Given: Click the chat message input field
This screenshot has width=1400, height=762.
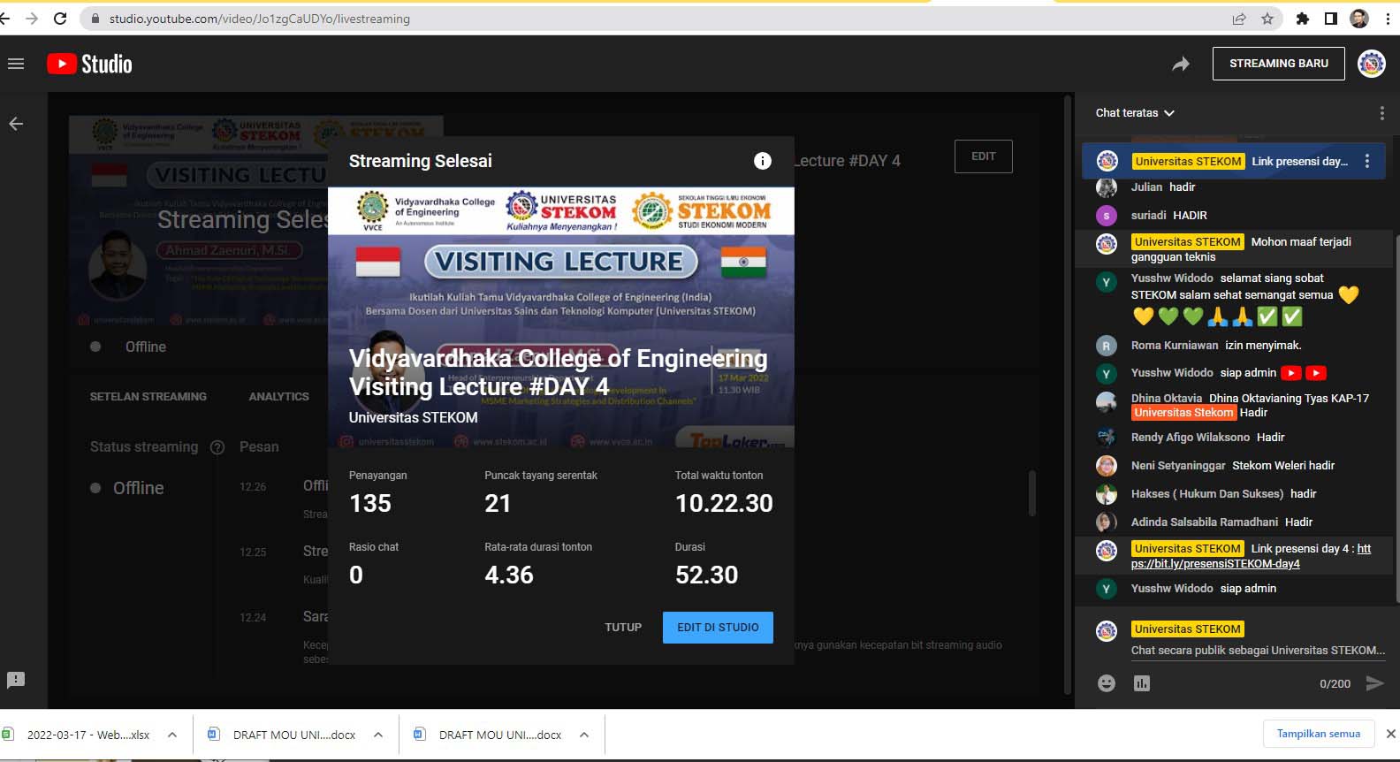Looking at the screenshot, I should pyautogui.click(x=1258, y=651).
